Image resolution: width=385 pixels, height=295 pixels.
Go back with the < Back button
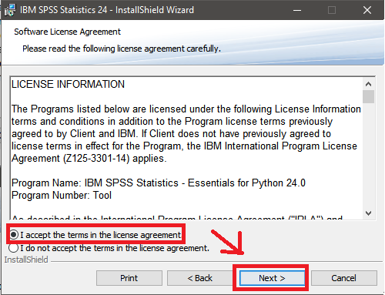click(x=199, y=278)
